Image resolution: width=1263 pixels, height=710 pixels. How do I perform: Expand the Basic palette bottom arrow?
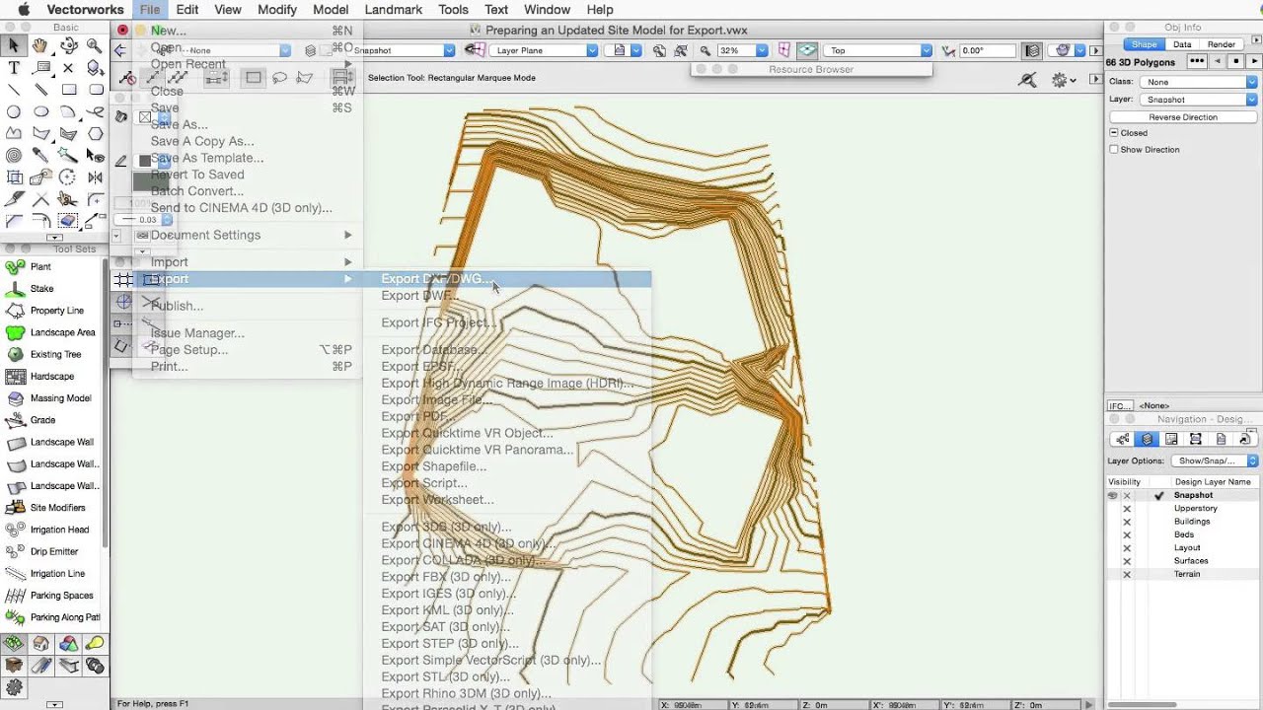coord(54,238)
